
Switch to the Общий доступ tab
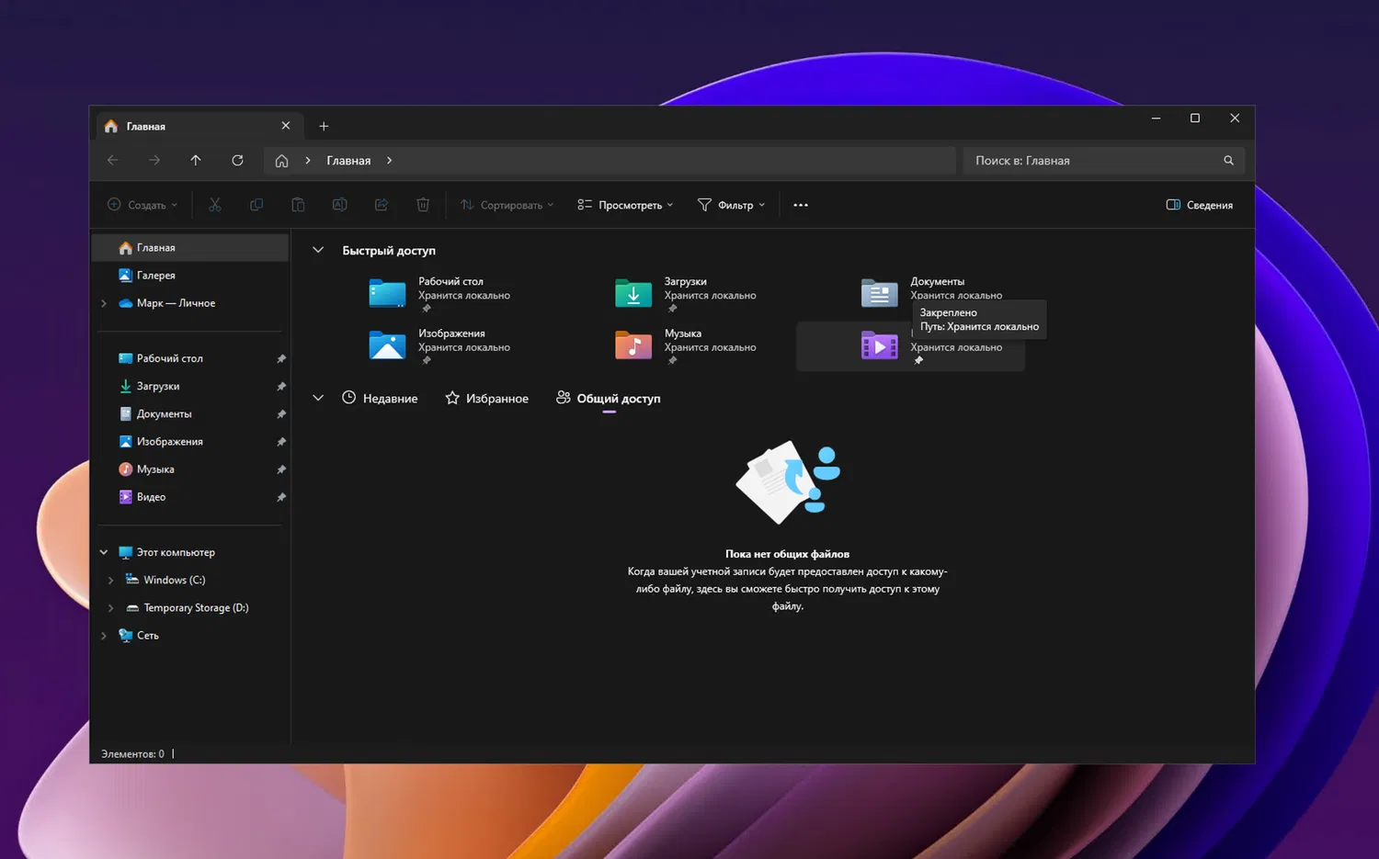pos(609,399)
